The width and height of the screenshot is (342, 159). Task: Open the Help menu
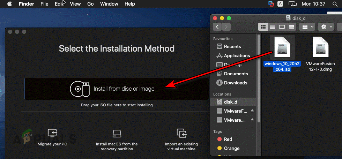click(x=130, y=4)
